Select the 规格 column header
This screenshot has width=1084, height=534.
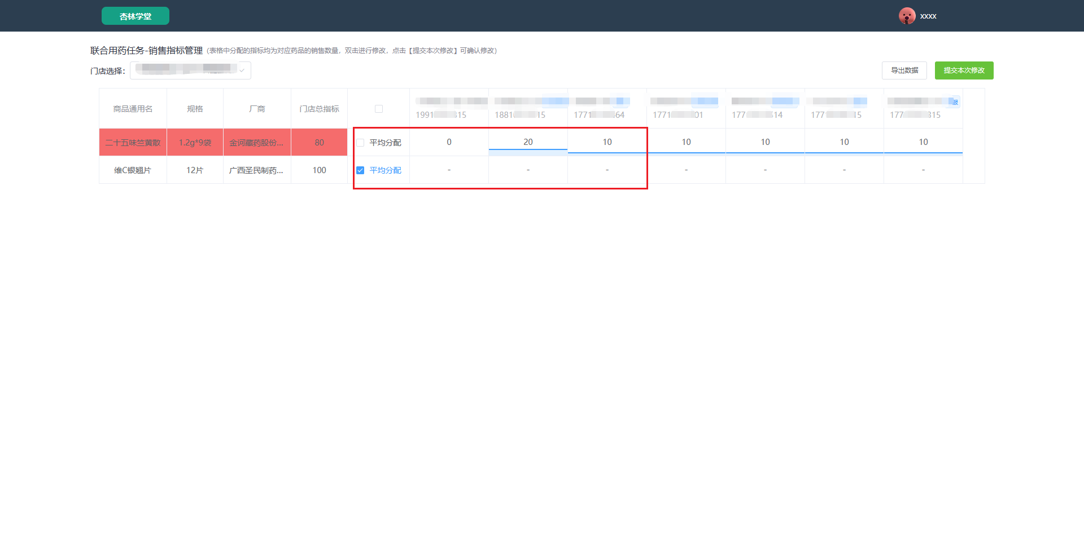click(195, 109)
